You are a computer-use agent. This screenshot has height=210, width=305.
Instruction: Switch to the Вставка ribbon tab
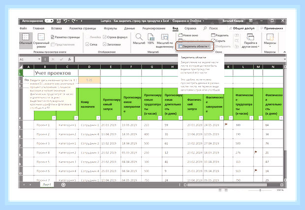pyautogui.click(x=57, y=28)
